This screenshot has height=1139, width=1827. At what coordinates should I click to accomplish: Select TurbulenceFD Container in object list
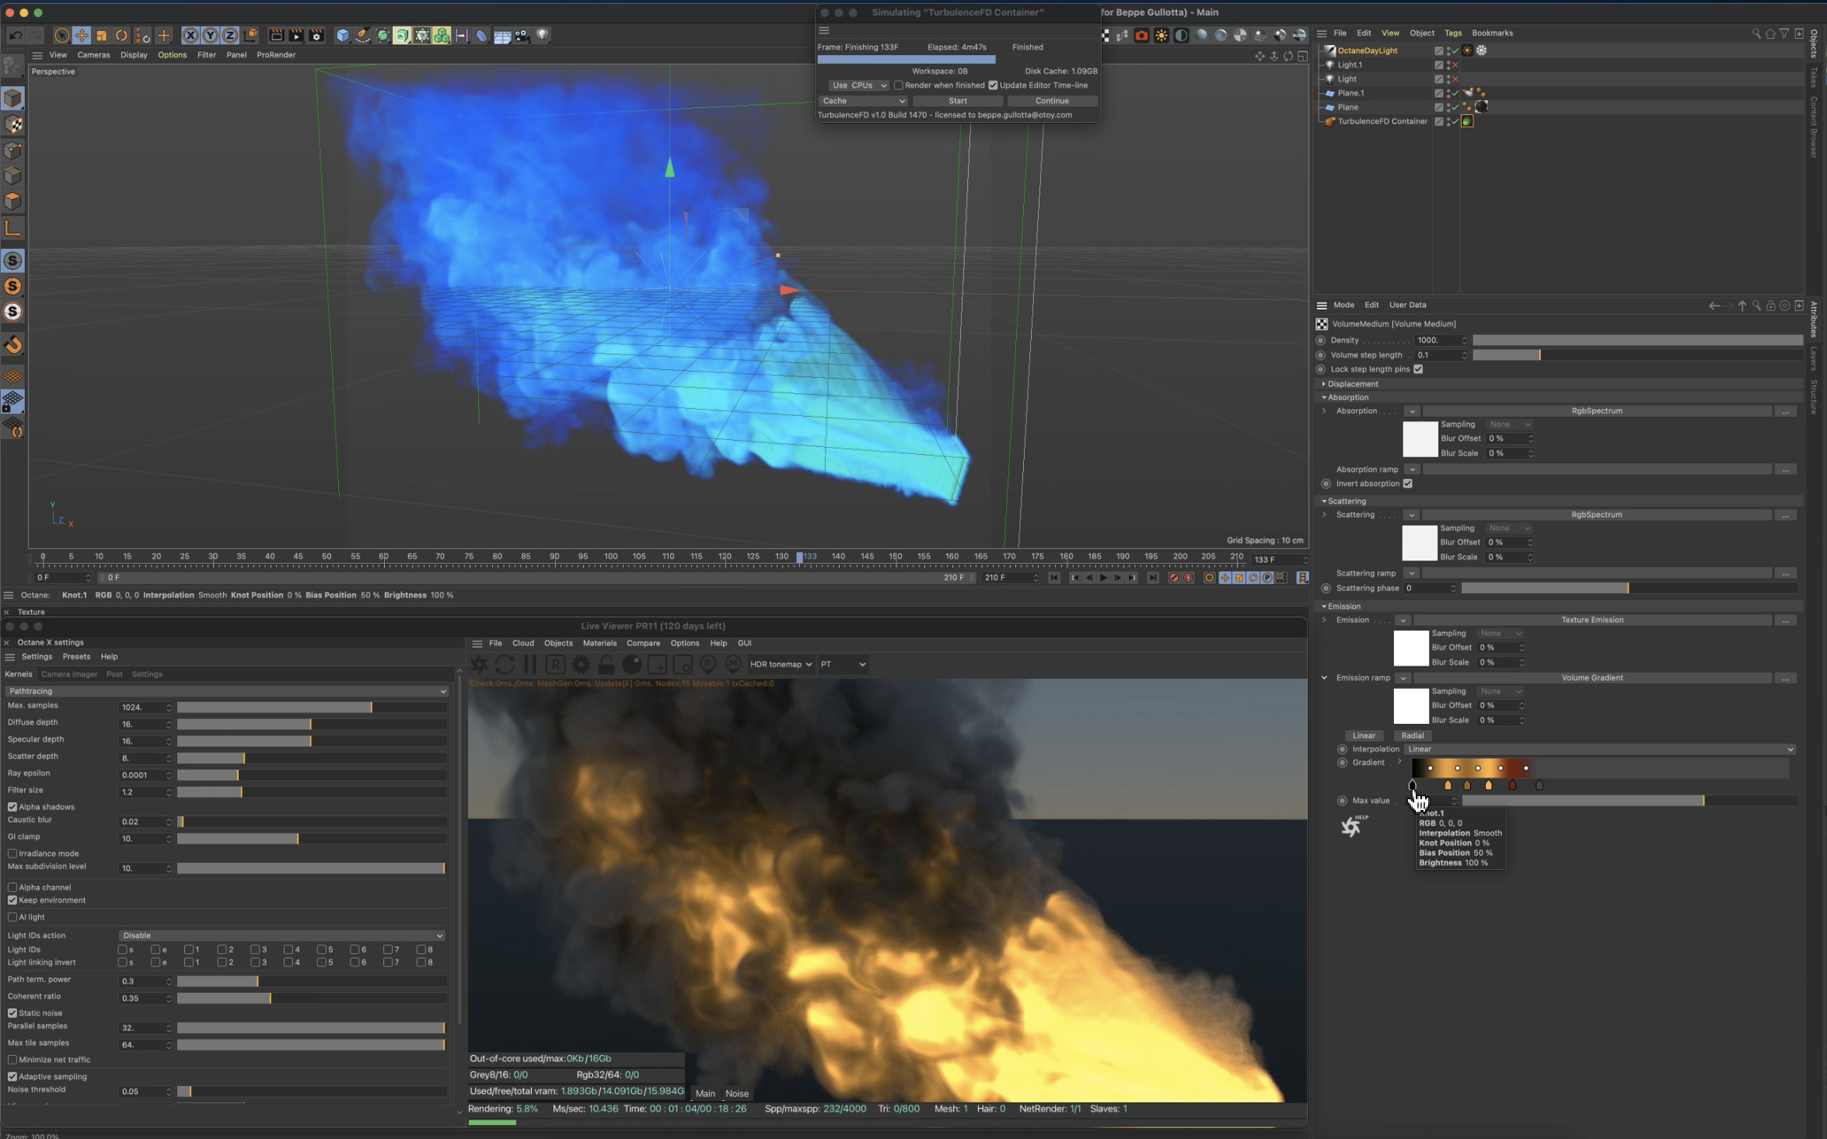click(x=1382, y=121)
